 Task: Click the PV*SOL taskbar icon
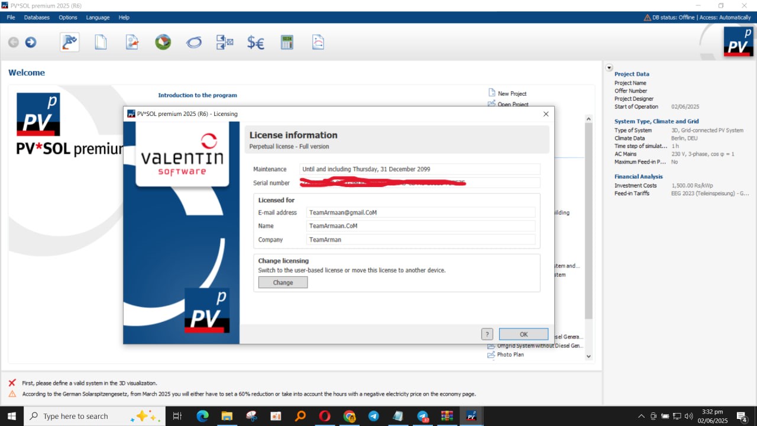(471, 416)
